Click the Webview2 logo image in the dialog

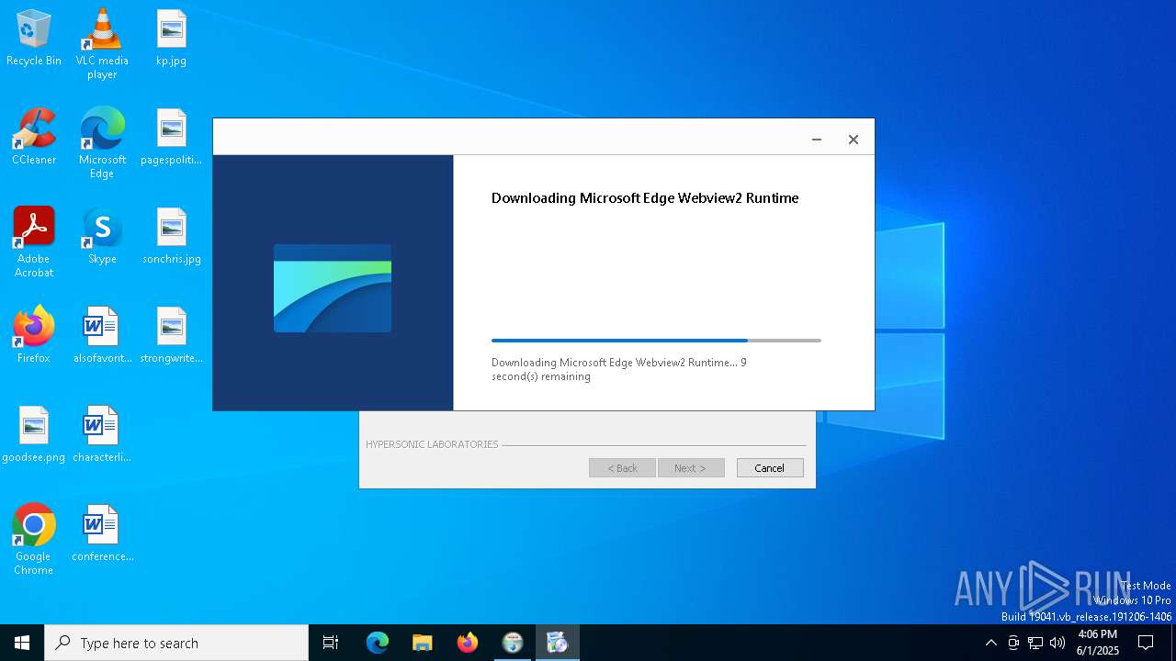point(333,288)
